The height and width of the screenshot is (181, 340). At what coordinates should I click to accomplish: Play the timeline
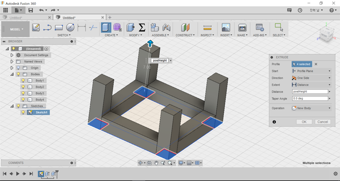(18, 173)
